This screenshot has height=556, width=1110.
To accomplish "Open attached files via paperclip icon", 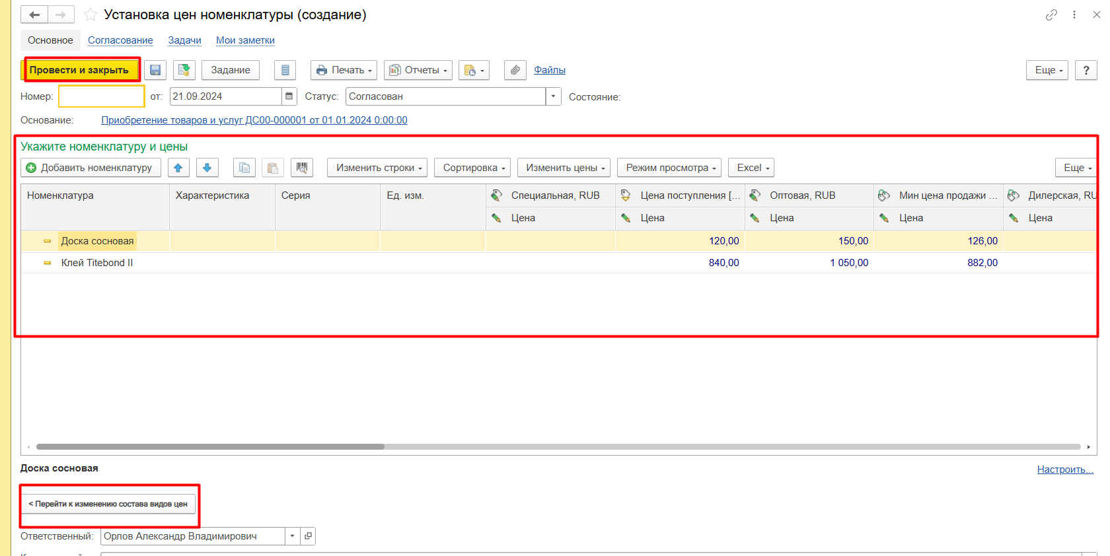I will (x=515, y=70).
